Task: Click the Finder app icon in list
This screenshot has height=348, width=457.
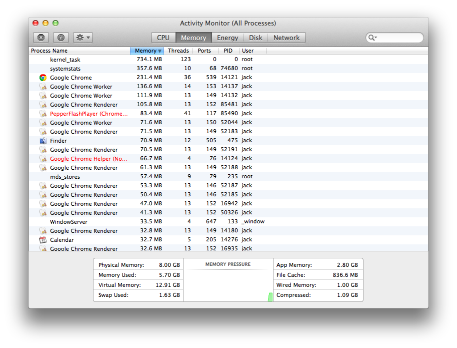Action: 43,141
